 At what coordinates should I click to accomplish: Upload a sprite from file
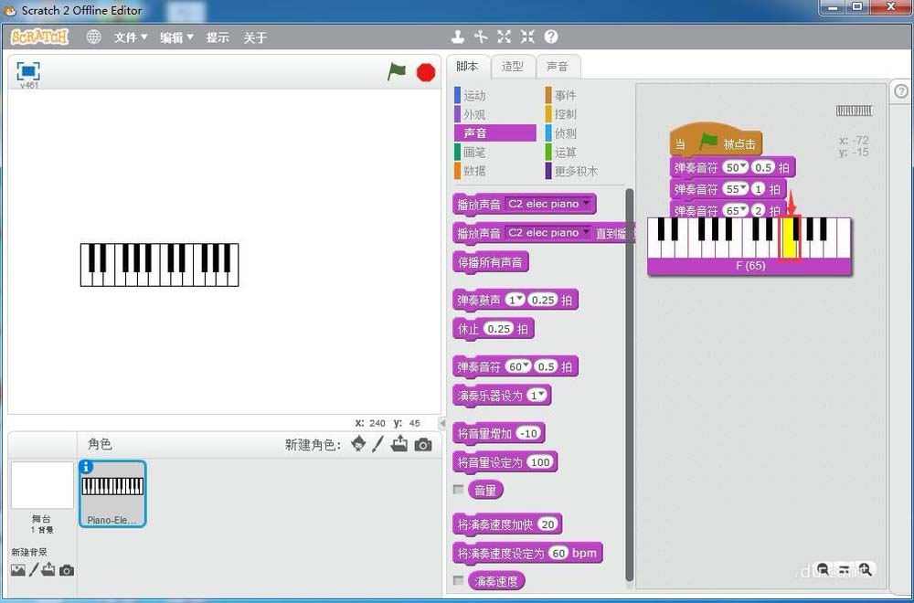pos(400,444)
